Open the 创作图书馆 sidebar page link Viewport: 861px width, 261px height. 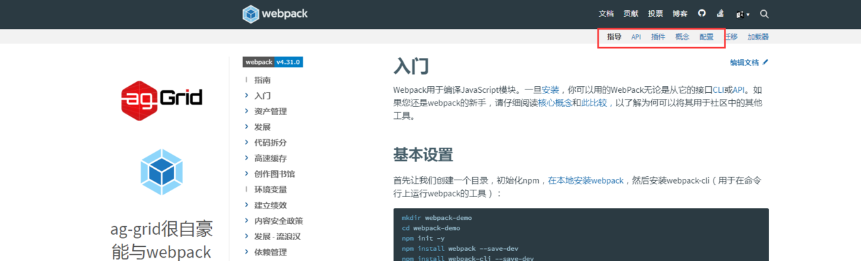[x=274, y=174]
